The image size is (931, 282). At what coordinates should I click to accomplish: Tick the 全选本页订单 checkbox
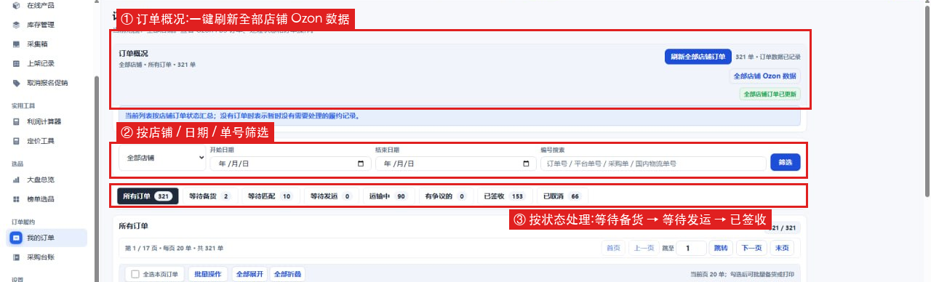pos(135,275)
